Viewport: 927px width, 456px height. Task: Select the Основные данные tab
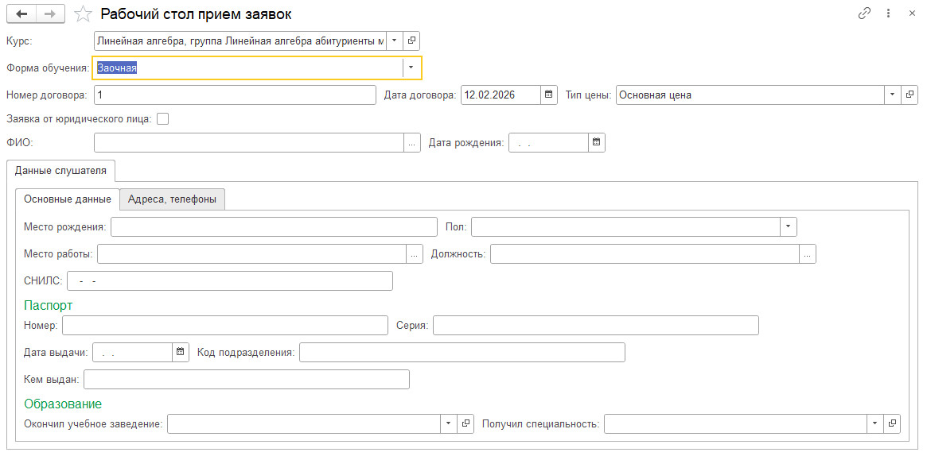point(68,199)
